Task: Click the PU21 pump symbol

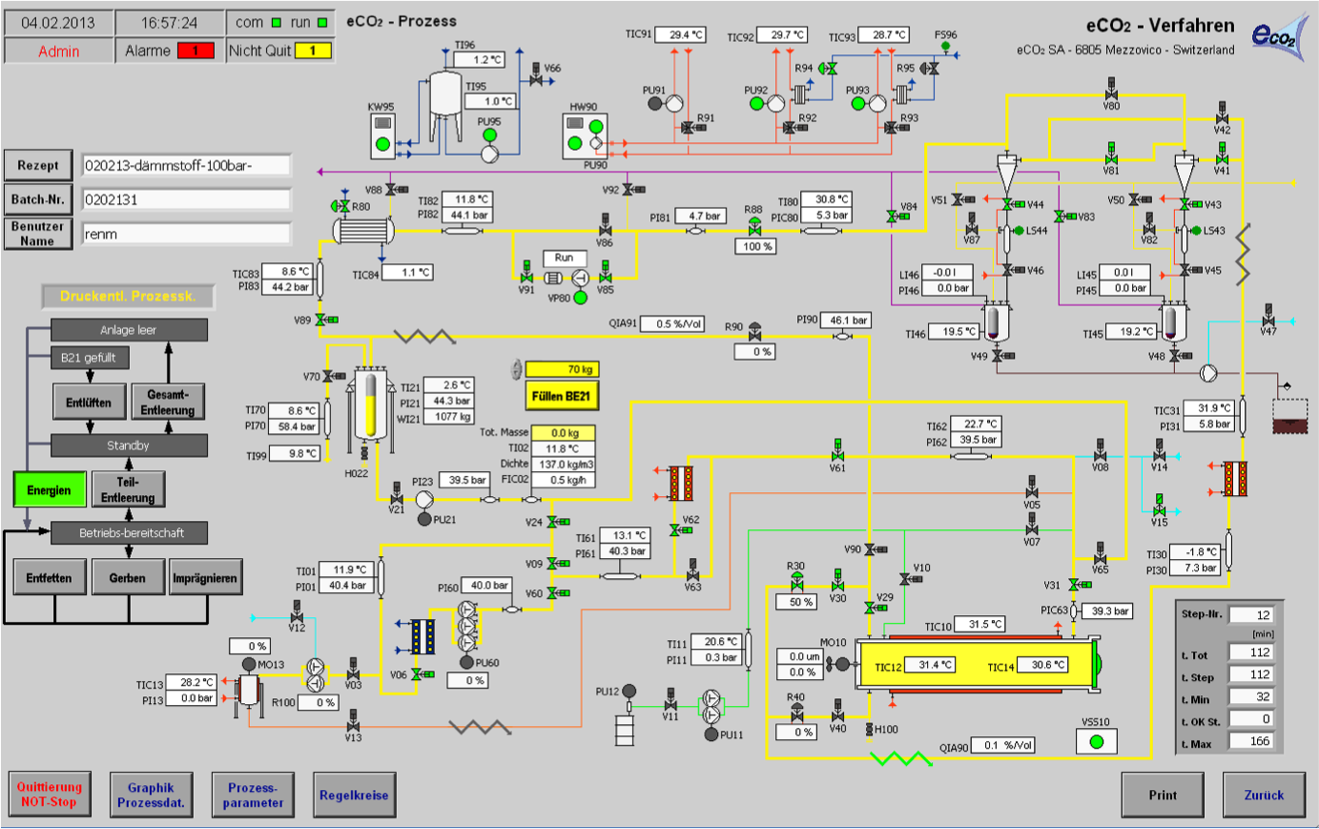Action: [x=425, y=500]
